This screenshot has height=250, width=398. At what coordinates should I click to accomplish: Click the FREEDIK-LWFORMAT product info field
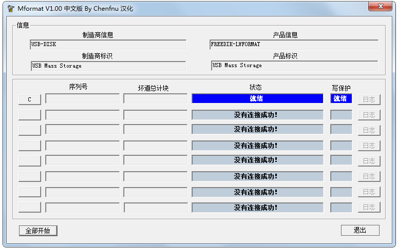(x=294, y=45)
